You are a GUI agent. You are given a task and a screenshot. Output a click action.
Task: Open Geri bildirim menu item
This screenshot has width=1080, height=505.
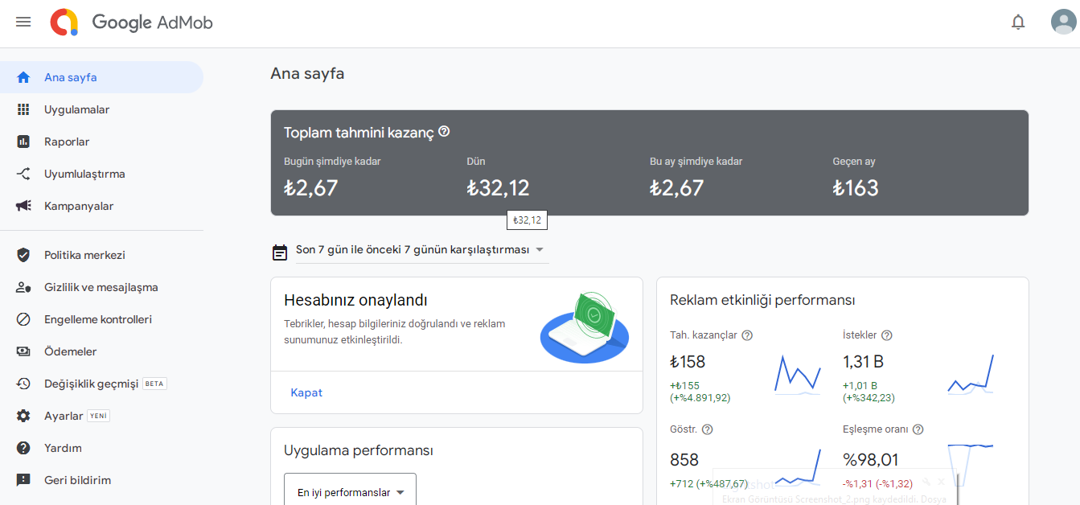coord(101,480)
